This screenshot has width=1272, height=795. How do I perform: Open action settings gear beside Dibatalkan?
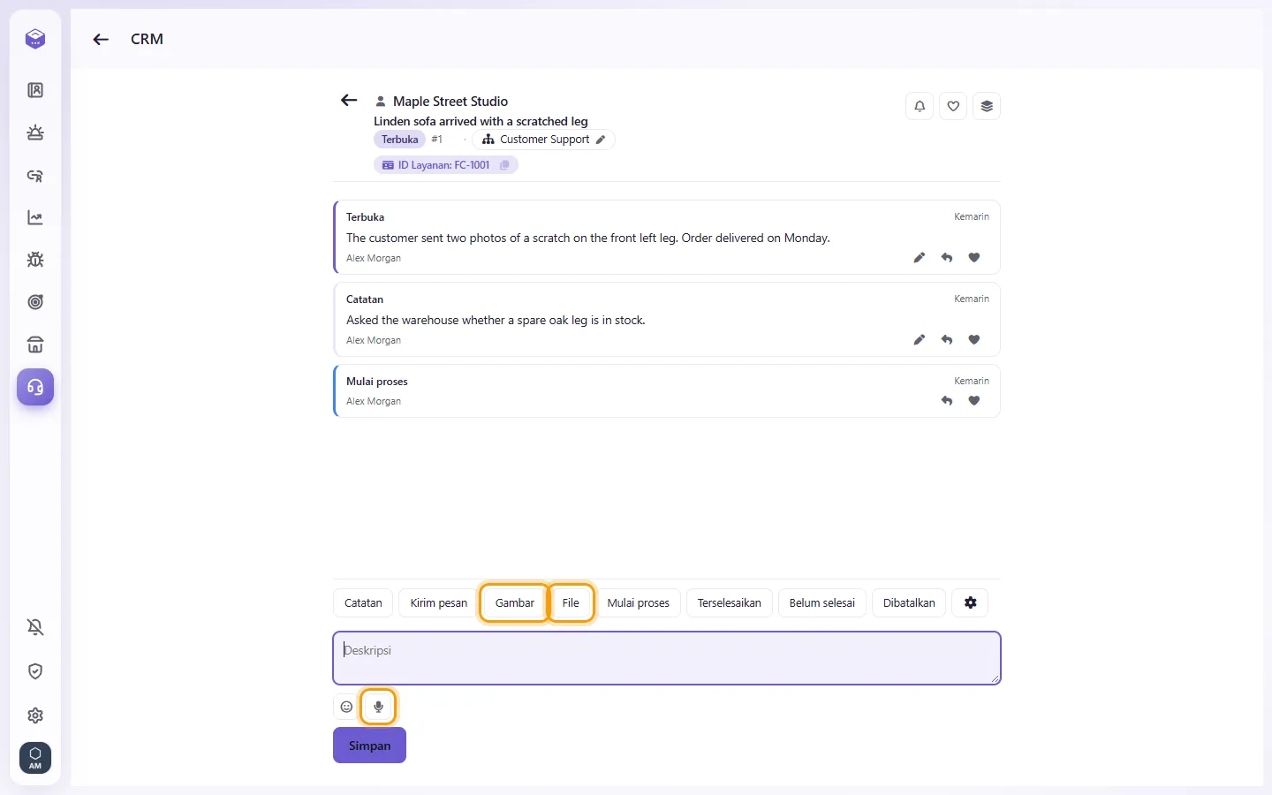(971, 603)
